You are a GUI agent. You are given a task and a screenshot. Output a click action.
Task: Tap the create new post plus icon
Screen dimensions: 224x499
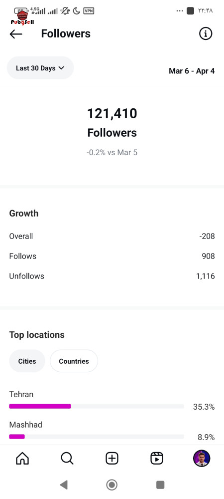112,459
